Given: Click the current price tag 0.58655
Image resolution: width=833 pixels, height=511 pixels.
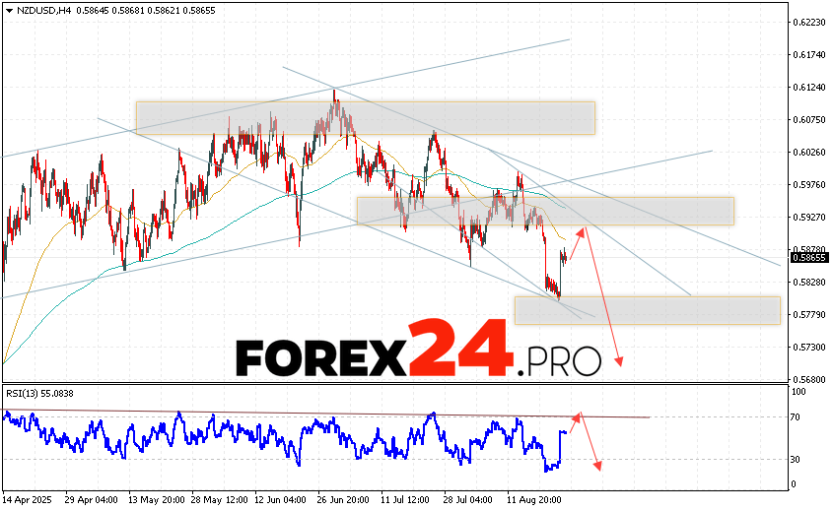Looking at the screenshot, I should tap(809, 258).
